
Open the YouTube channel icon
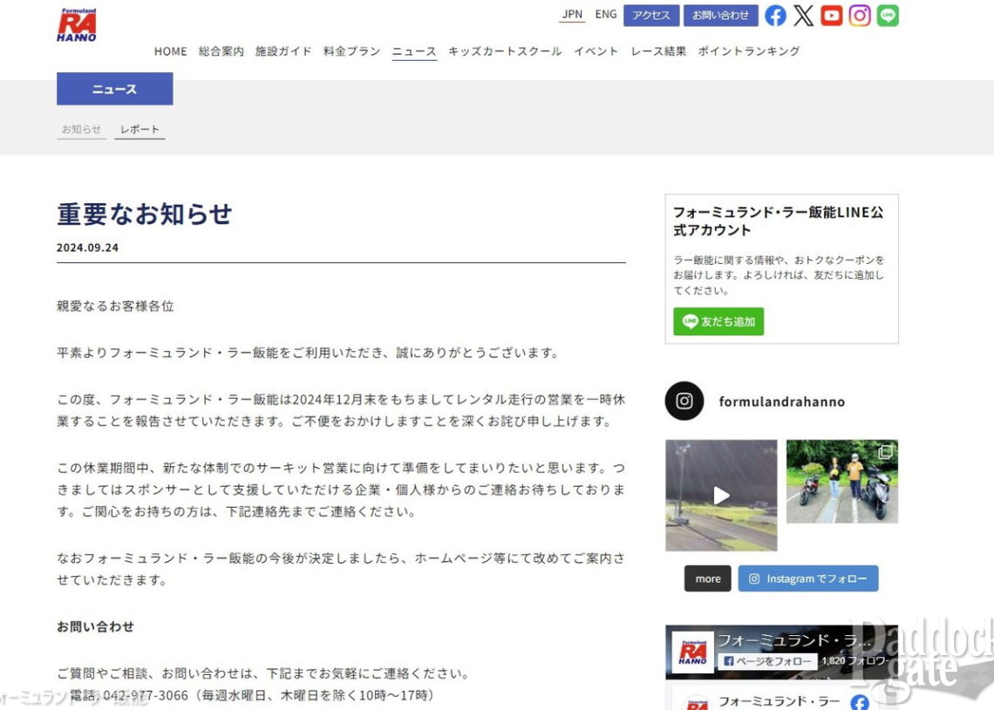831,16
